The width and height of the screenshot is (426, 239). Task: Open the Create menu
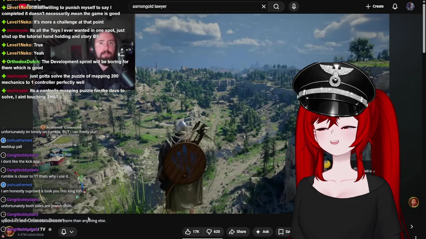point(375,6)
